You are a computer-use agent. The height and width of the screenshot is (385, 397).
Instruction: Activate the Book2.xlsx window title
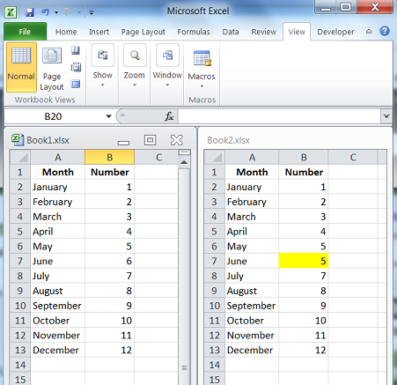[x=228, y=140]
